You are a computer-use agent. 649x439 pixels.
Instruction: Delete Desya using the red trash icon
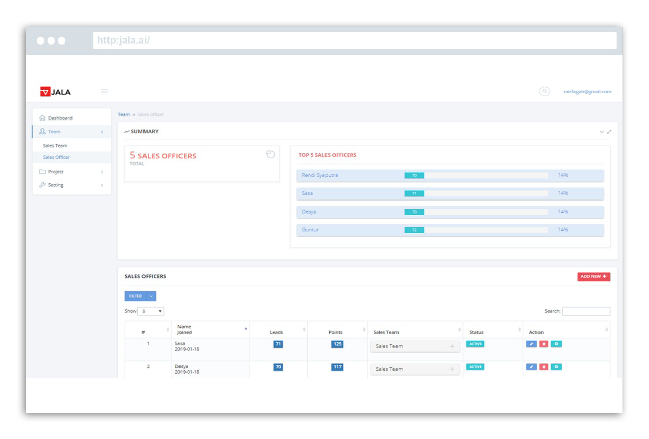click(544, 367)
